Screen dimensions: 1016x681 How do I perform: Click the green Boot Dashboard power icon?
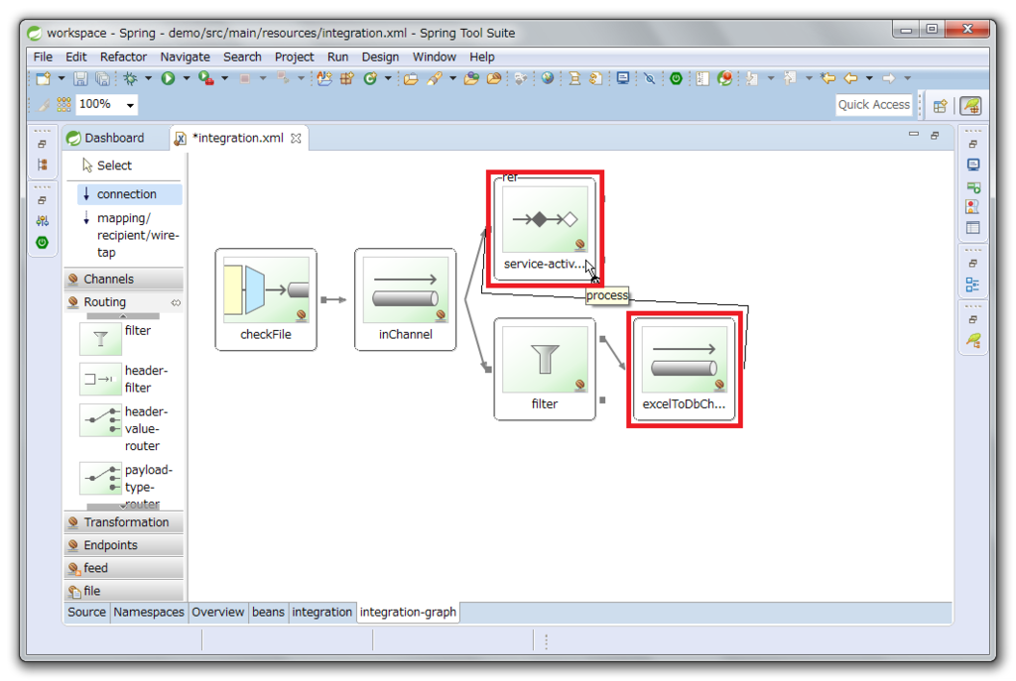coord(676,78)
